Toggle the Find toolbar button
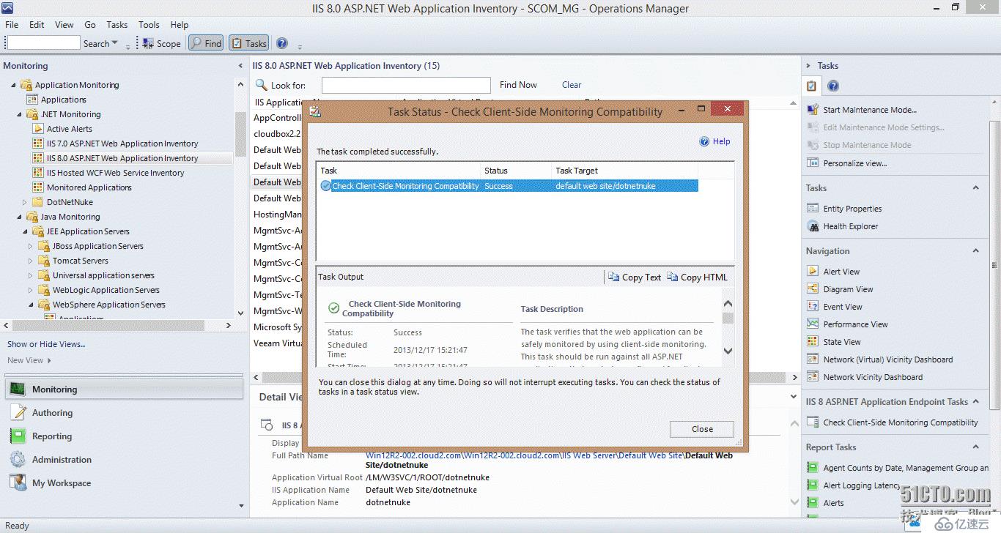 (x=206, y=43)
